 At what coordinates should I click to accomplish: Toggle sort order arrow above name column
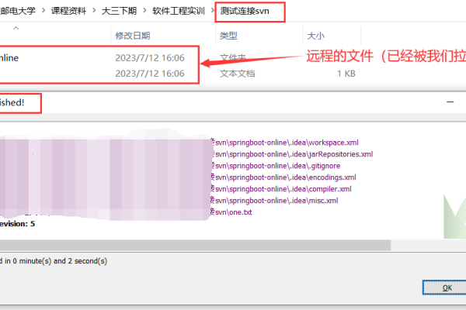tap(16, 28)
